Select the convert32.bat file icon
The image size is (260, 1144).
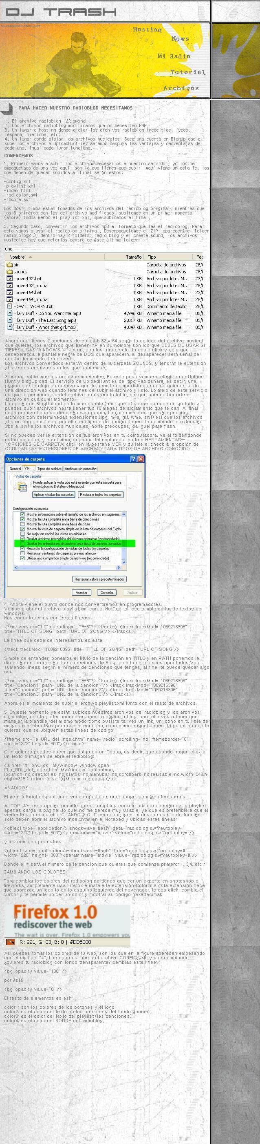point(10,279)
